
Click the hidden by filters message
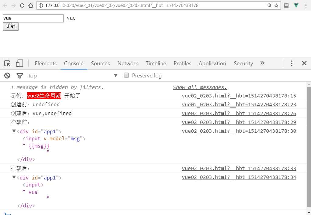(x=57, y=87)
